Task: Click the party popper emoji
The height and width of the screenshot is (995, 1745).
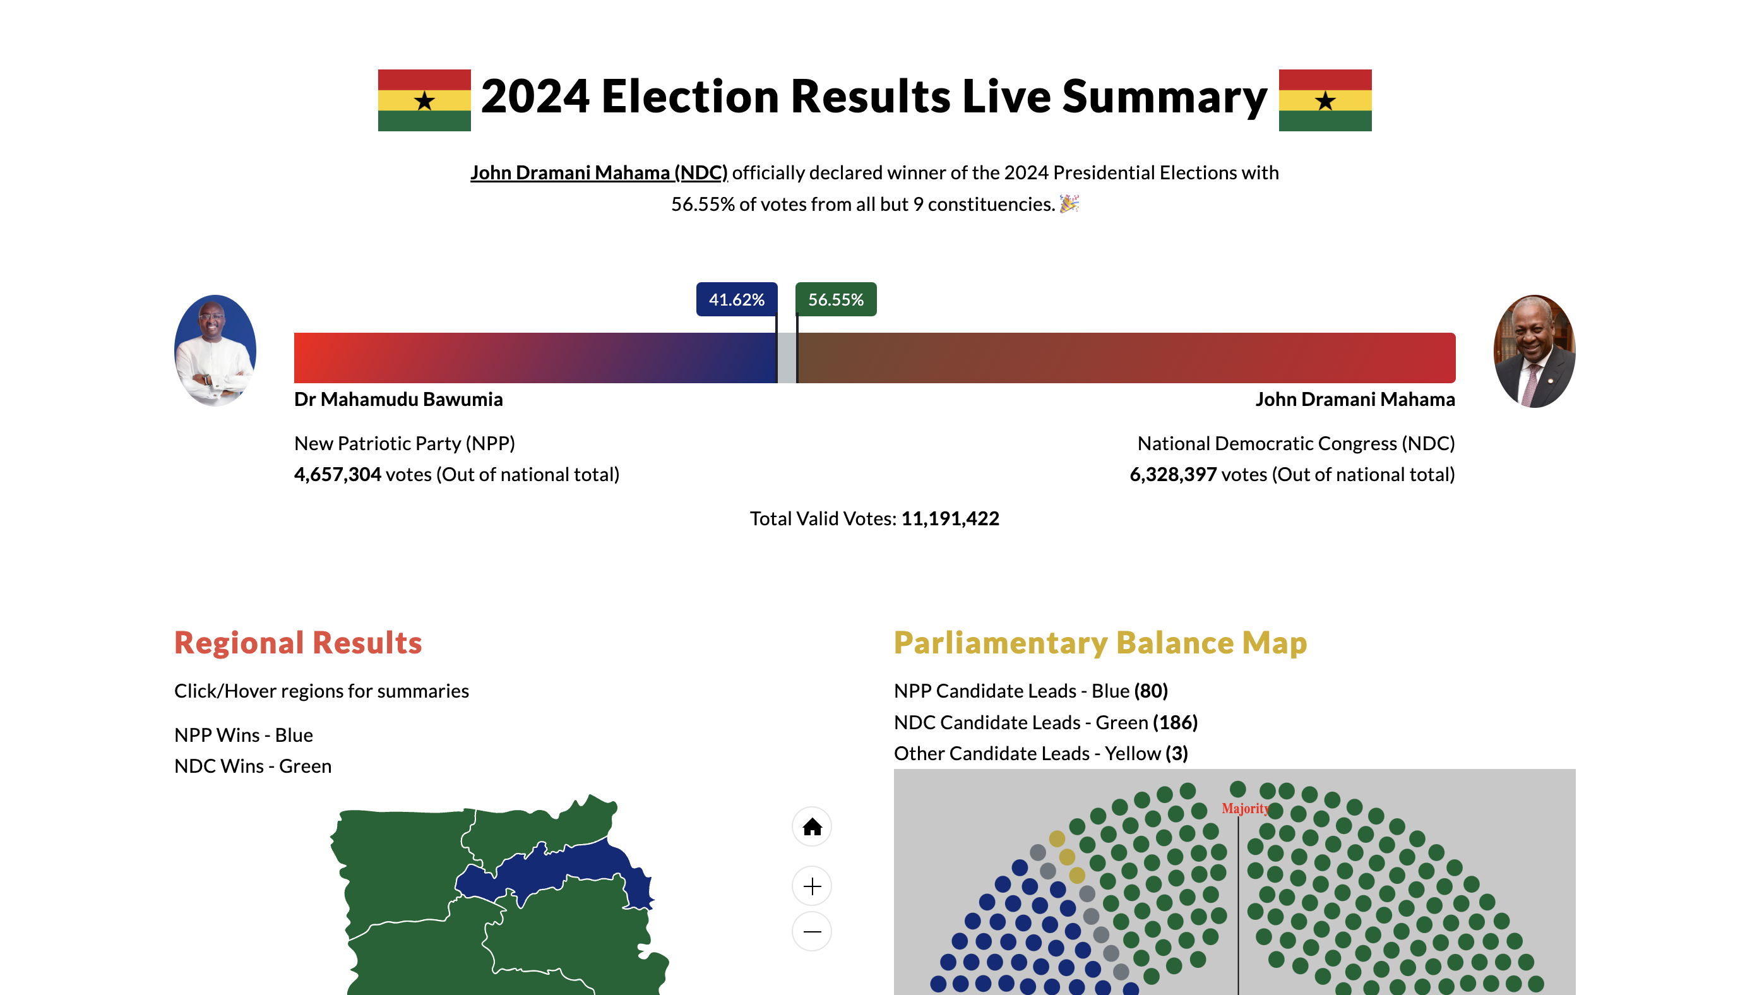Action: [x=1069, y=204]
